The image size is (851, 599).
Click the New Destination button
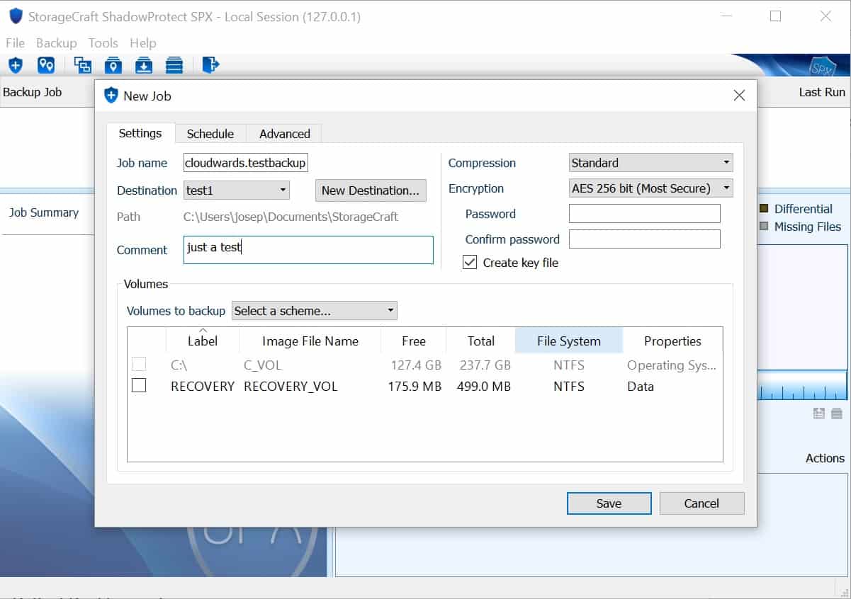coord(371,190)
